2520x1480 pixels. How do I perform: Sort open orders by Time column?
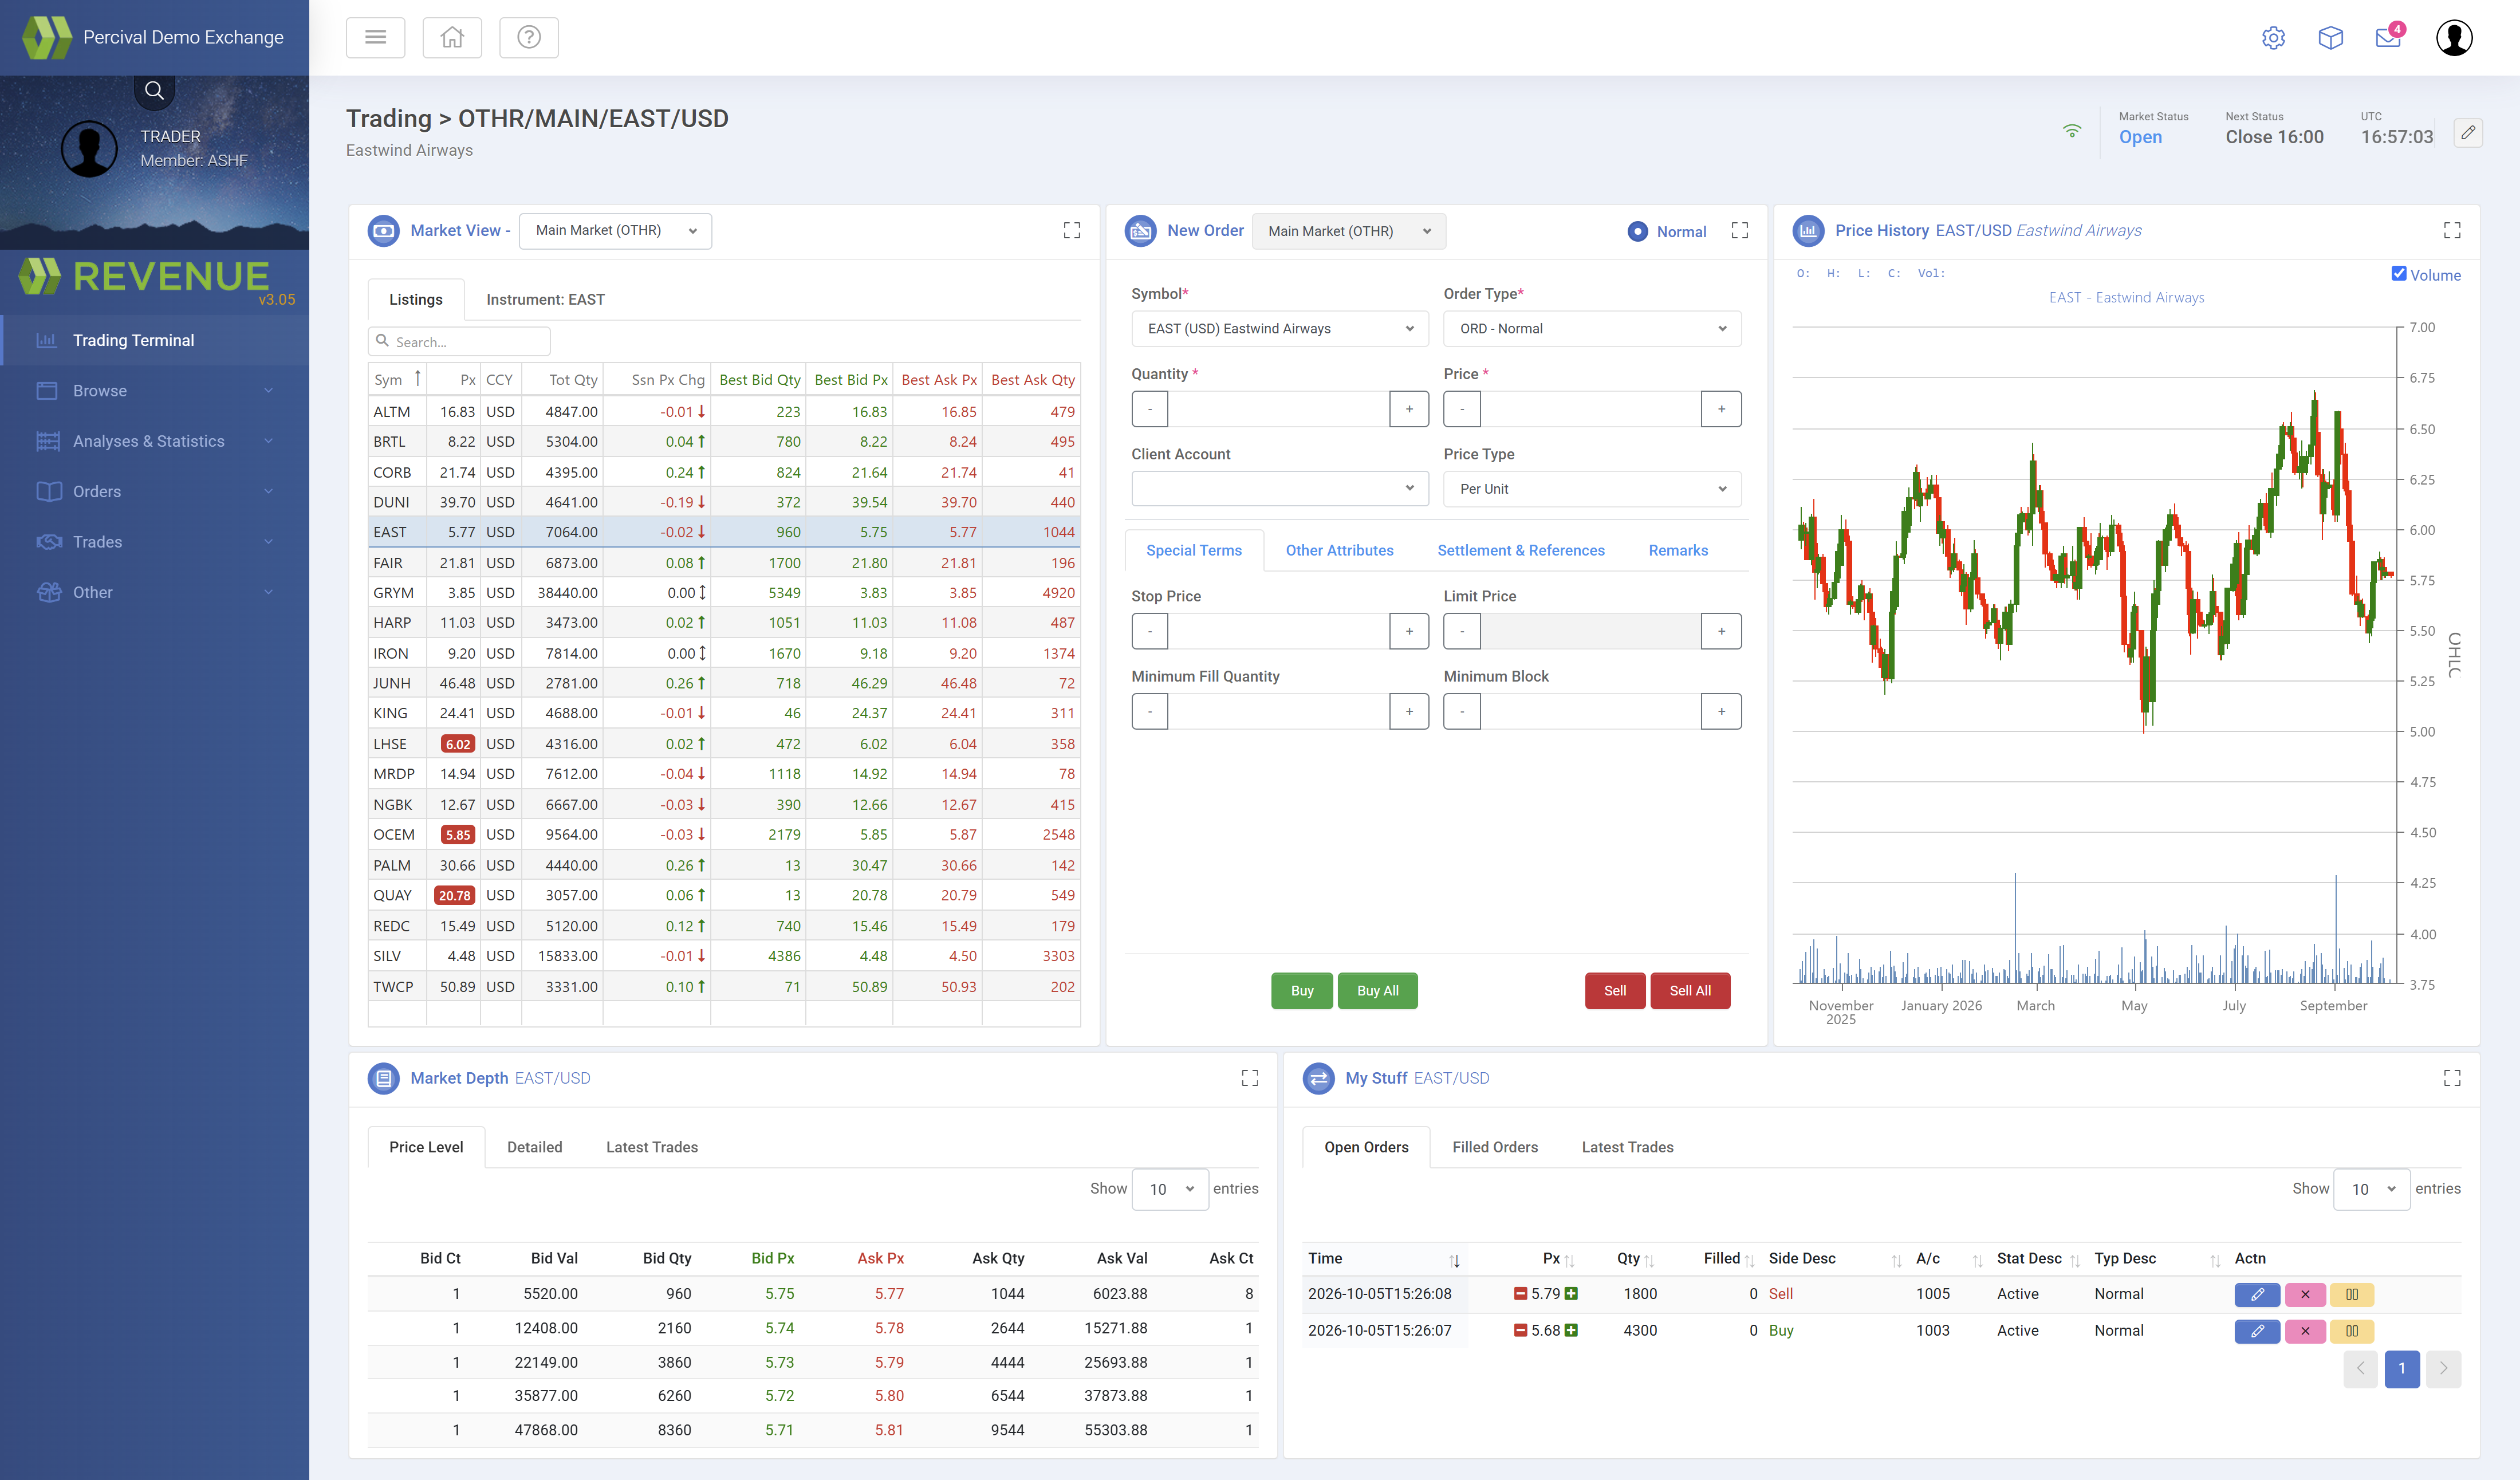coord(1385,1259)
